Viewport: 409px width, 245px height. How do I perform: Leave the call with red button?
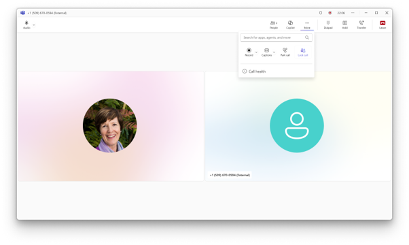[383, 24]
